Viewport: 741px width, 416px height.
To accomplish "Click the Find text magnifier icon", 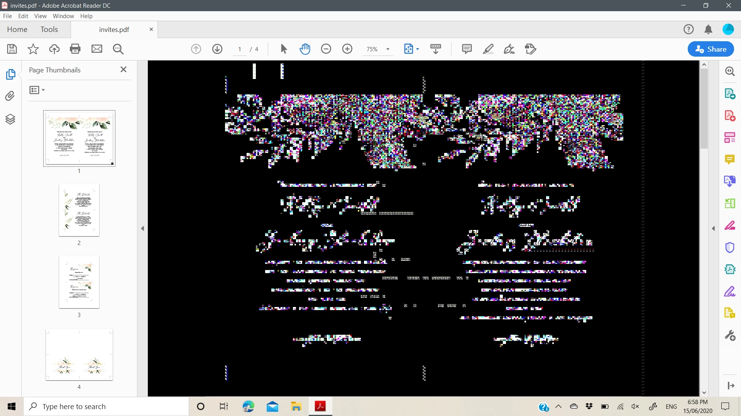I will pyautogui.click(x=118, y=49).
